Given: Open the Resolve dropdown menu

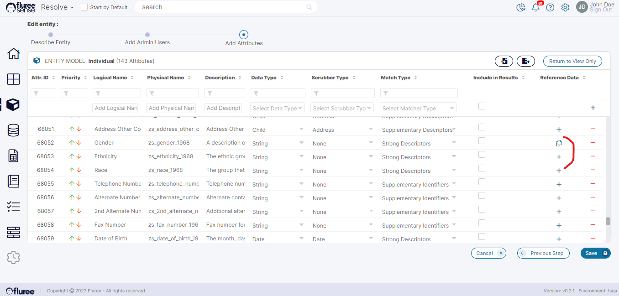Looking at the screenshot, I should [x=58, y=7].
